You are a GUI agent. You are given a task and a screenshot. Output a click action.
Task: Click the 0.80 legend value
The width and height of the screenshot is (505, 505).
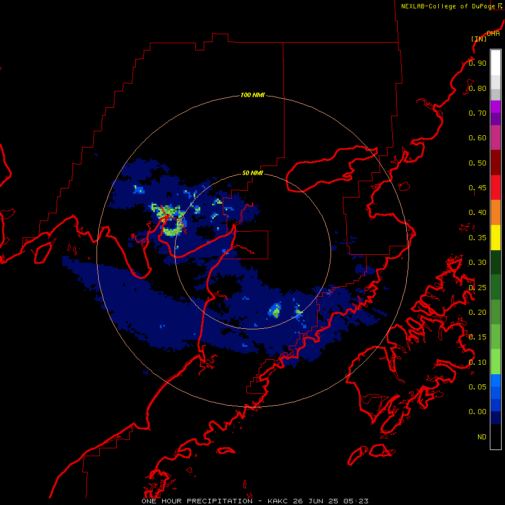coord(478,88)
